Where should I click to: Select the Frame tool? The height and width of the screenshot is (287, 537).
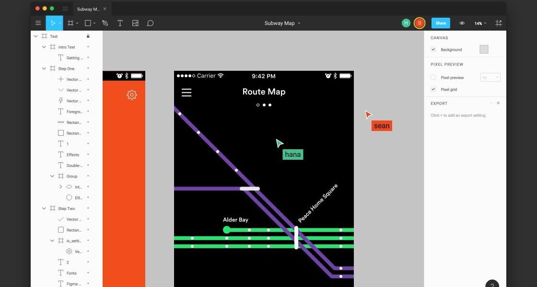pos(70,23)
